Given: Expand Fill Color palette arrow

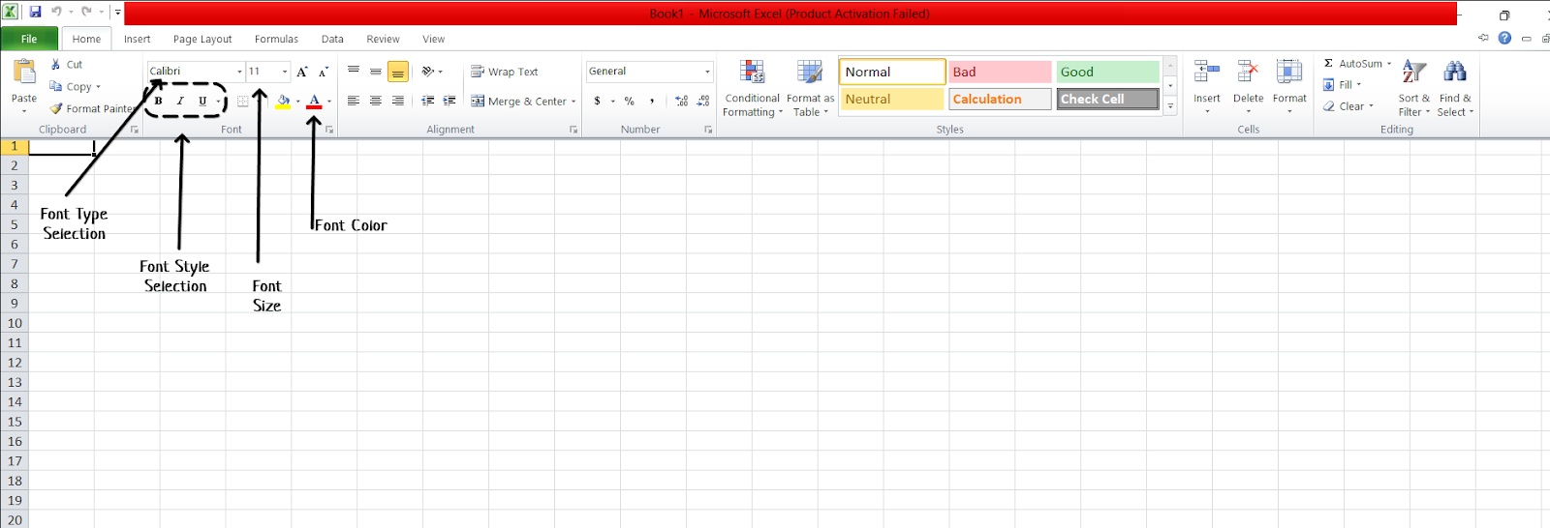Looking at the screenshot, I should click(x=297, y=102).
